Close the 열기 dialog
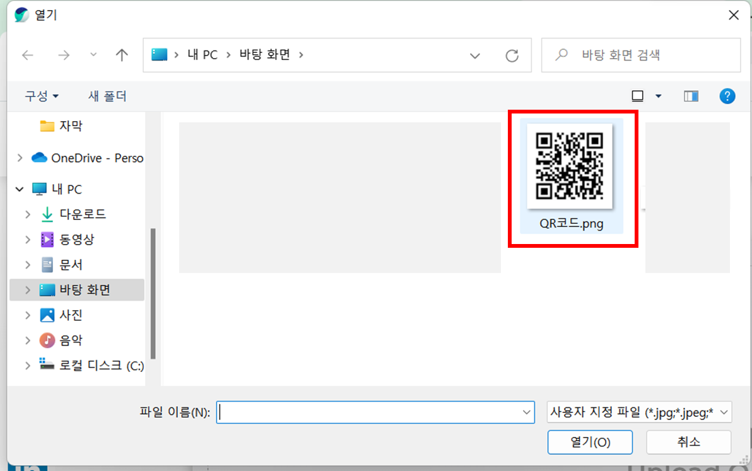The width and height of the screenshot is (752, 471). coord(733,15)
